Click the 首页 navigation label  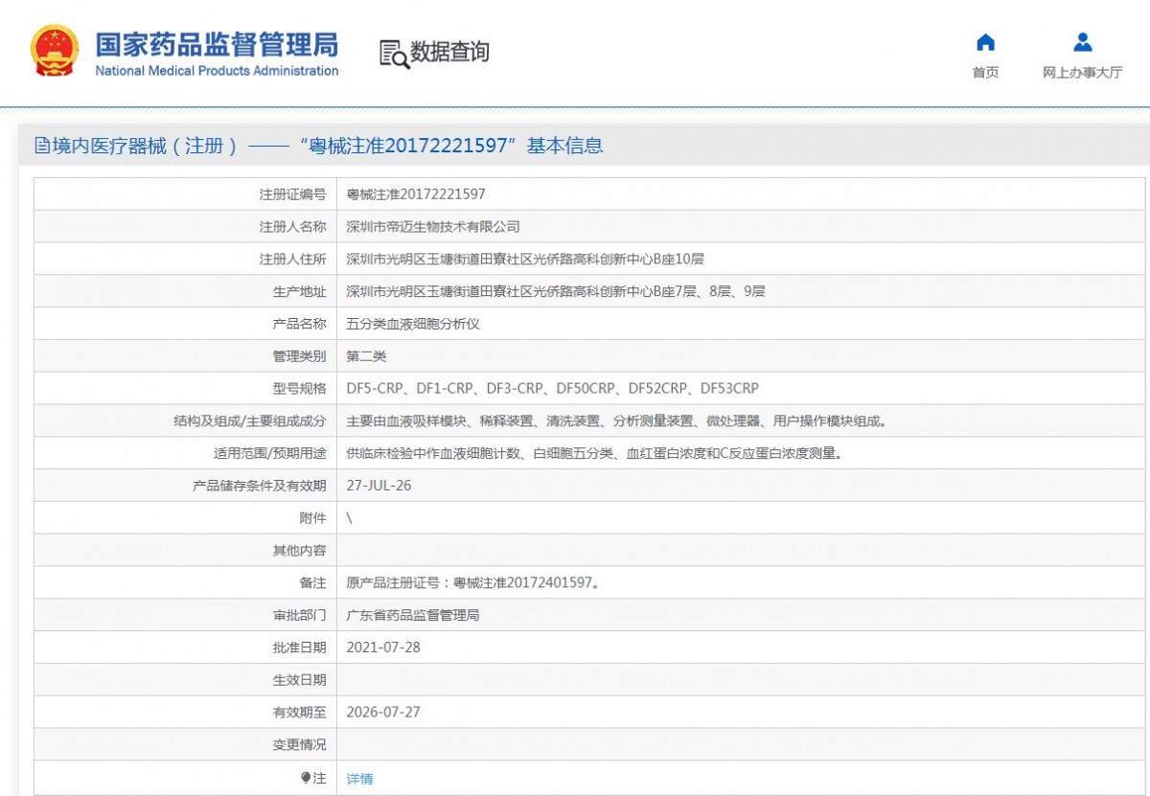pyautogui.click(x=985, y=73)
